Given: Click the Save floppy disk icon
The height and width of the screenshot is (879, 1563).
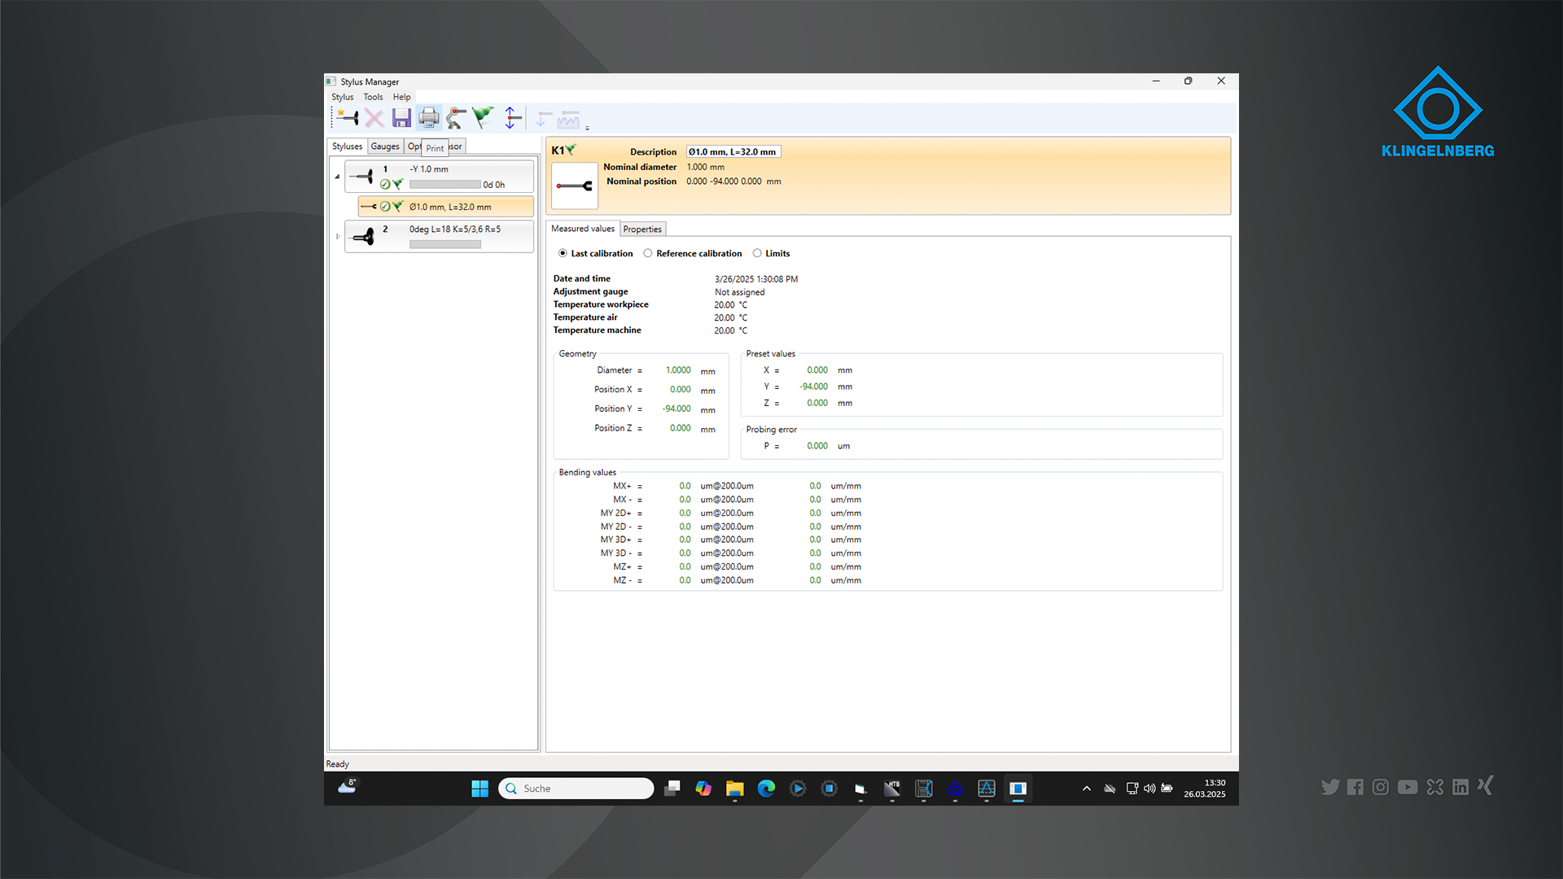Looking at the screenshot, I should pos(401,118).
